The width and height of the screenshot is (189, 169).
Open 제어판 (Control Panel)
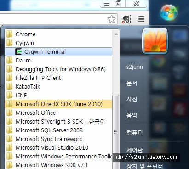(x=135, y=150)
